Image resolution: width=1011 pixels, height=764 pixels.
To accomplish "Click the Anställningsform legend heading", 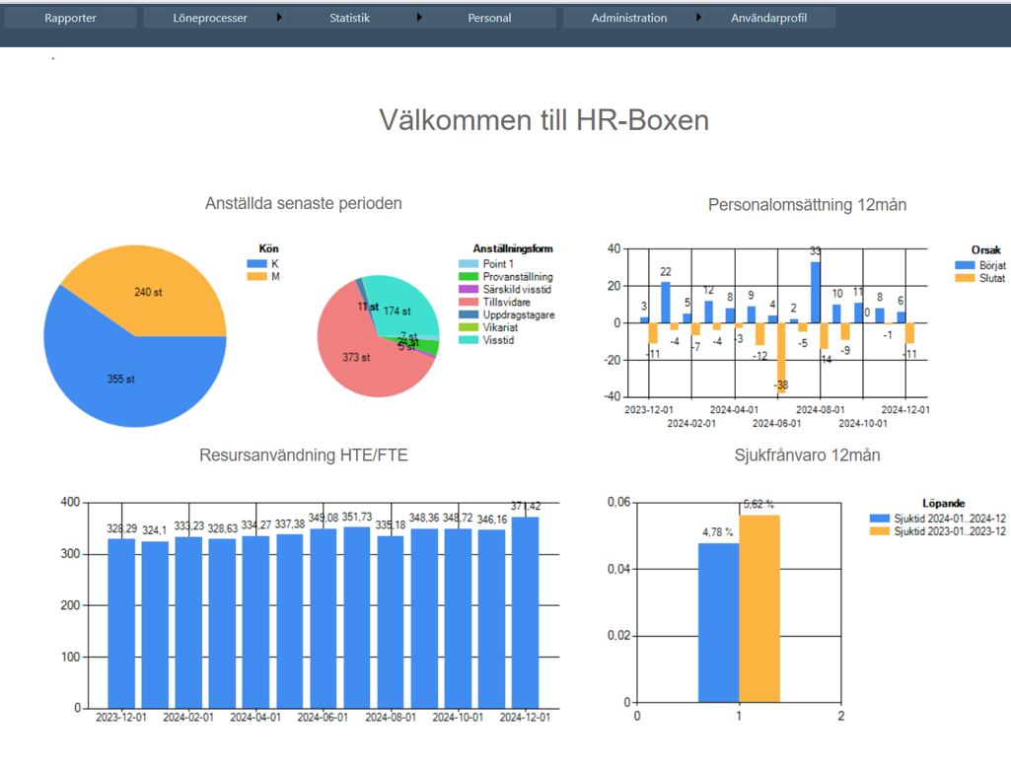I will (513, 248).
